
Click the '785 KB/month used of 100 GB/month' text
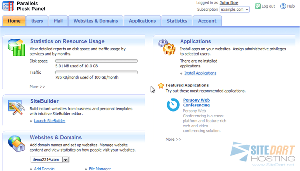pyautogui.click(x=87, y=77)
